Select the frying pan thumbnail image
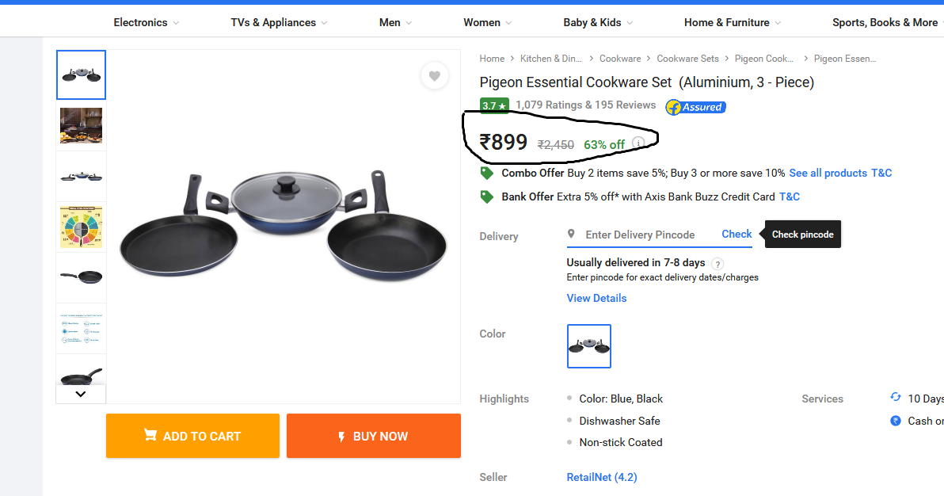This screenshot has height=496, width=944. pyautogui.click(x=80, y=277)
